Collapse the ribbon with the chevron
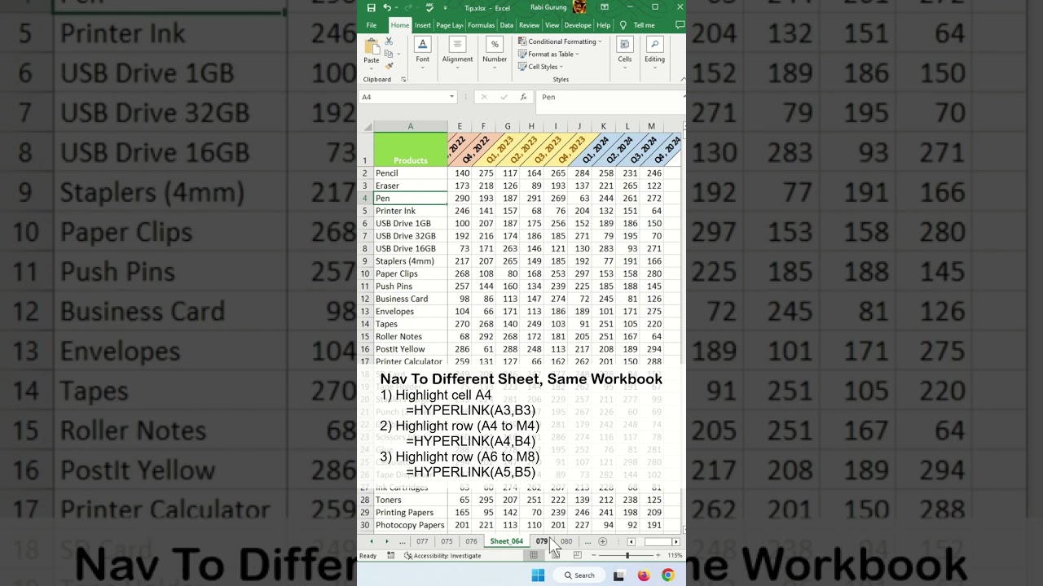Viewport: 1043px width, 586px height. (x=682, y=80)
